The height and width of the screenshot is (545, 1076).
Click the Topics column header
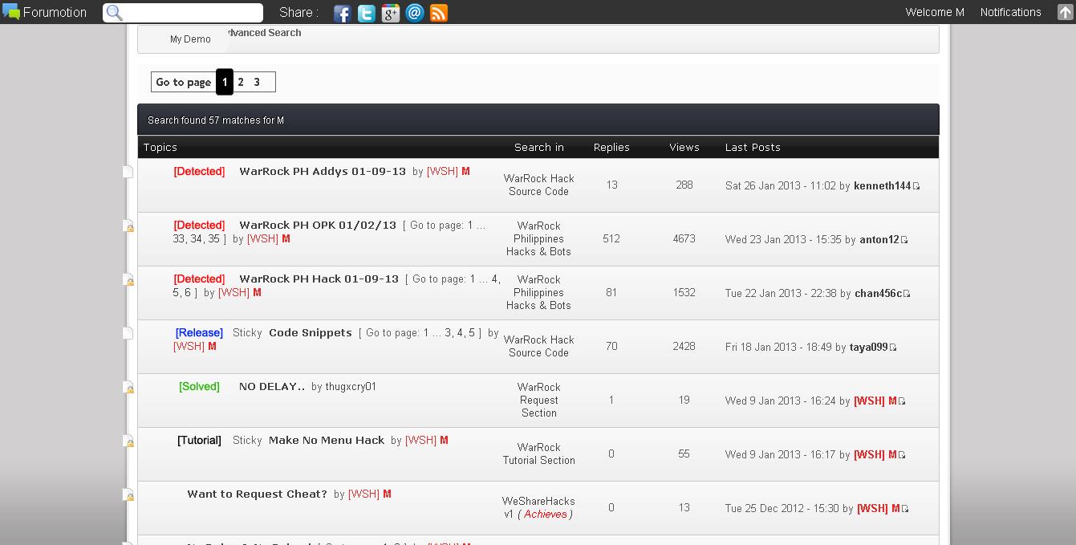pos(160,148)
